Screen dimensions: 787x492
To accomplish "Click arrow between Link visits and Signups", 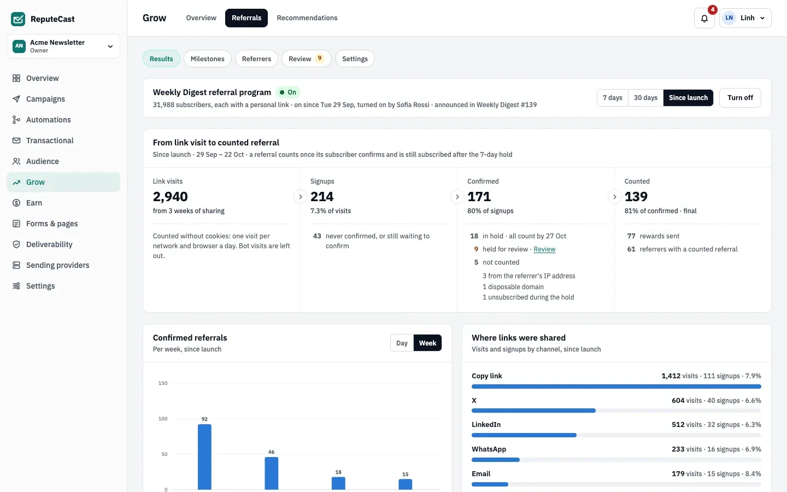I will coord(300,197).
